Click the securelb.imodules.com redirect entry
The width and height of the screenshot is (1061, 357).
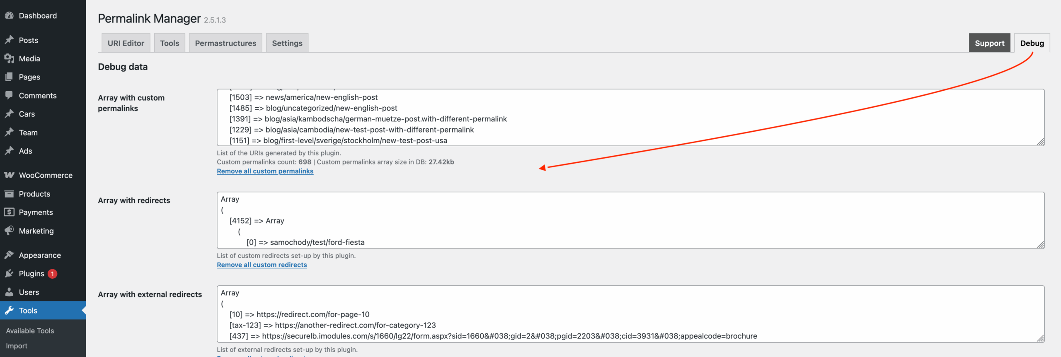493,336
